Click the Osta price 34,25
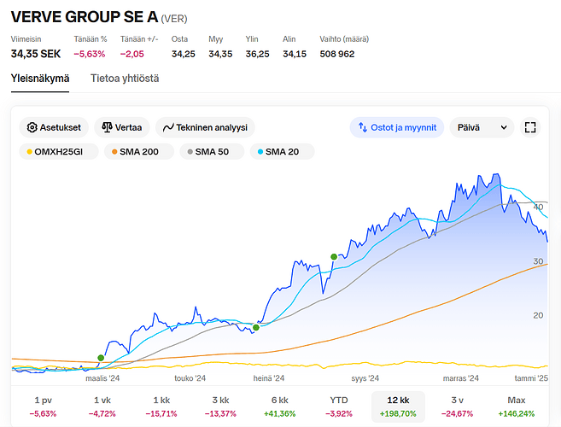Image resolution: width=561 pixels, height=427 pixels. [184, 54]
